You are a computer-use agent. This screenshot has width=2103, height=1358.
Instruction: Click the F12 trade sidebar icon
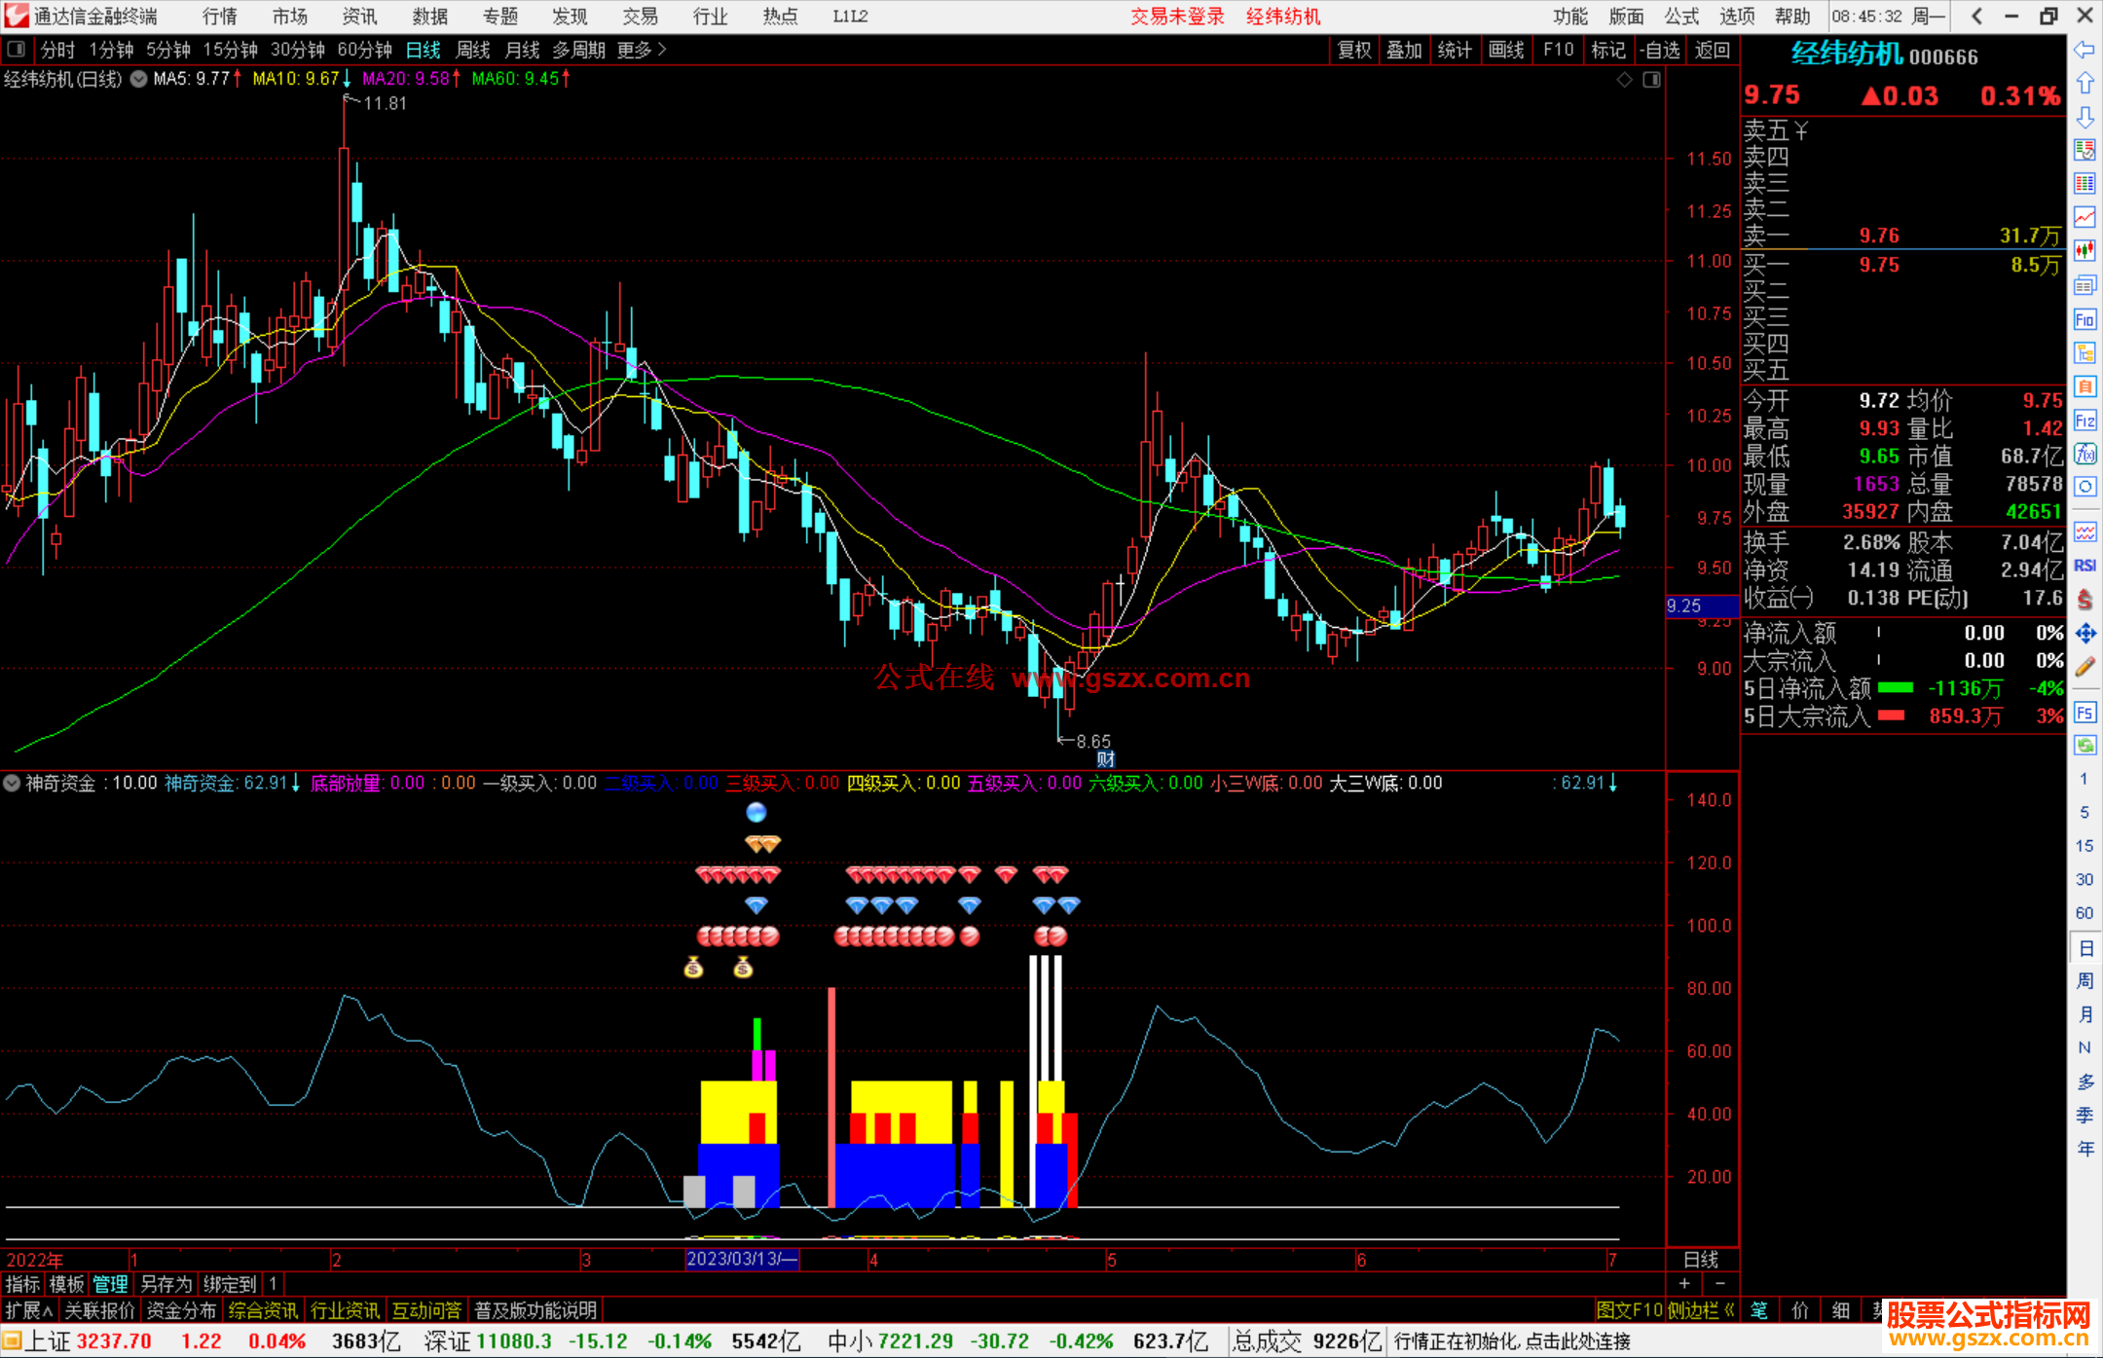pos(2085,421)
